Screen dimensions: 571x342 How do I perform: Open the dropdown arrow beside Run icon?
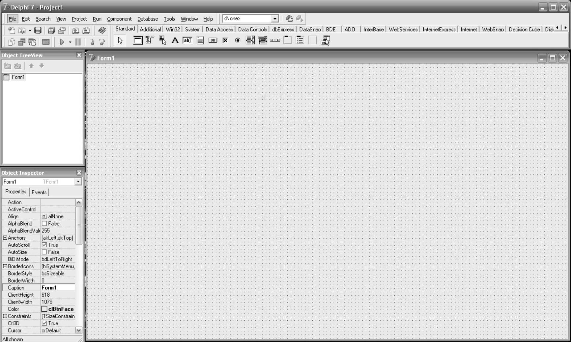pos(70,42)
